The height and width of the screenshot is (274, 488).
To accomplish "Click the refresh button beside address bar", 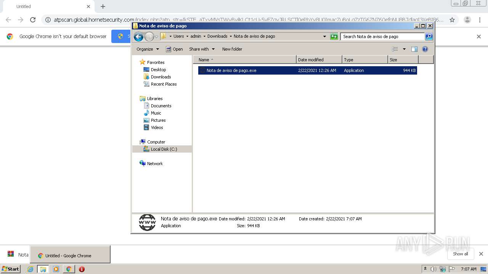I will pos(334,37).
